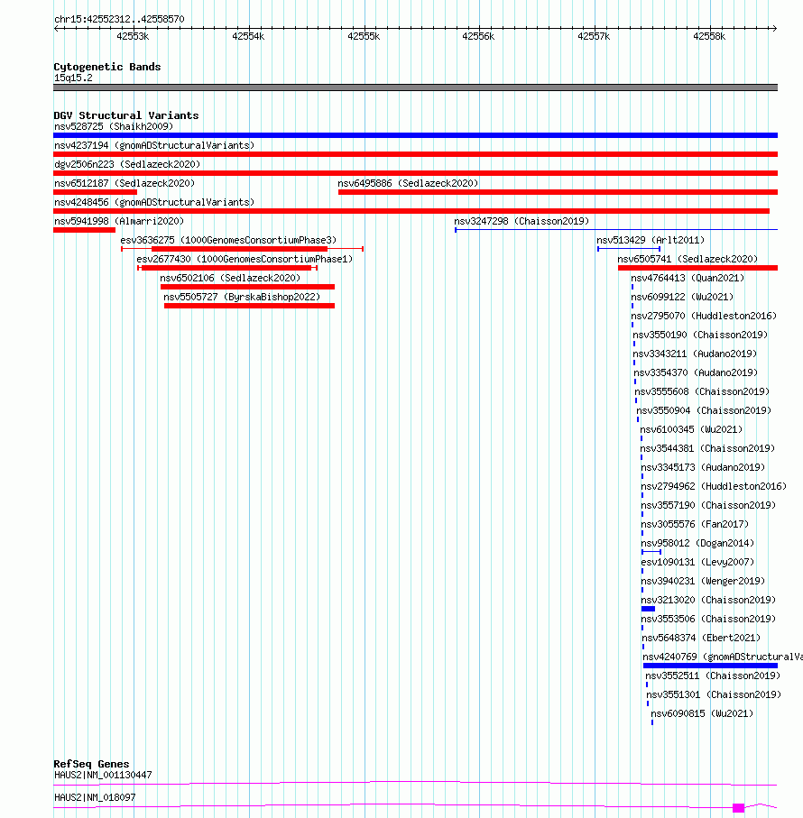Click esv3636275 (1000GenomesConsortiumPhase3) label

click(x=228, y=240)
